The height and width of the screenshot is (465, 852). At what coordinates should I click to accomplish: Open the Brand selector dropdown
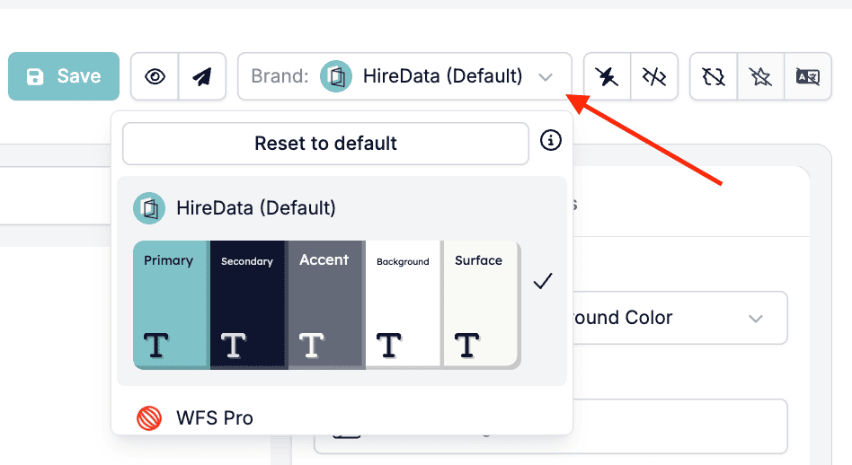[x=404, y=76]
